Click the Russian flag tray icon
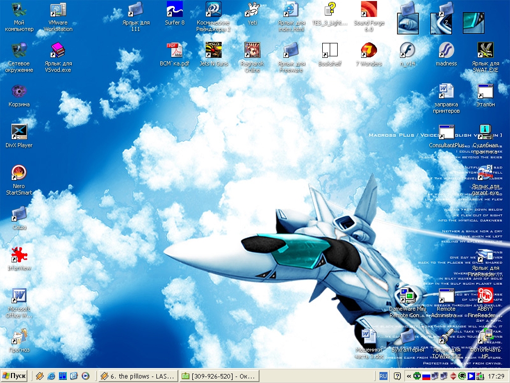Screen dimensions: 510x383 click(426, 377)
